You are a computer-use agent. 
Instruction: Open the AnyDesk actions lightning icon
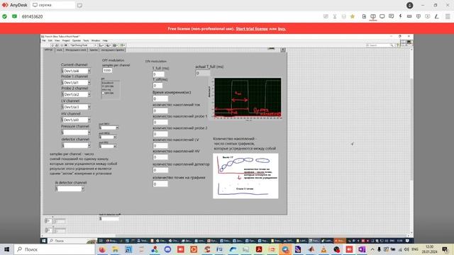coord(400,16)
